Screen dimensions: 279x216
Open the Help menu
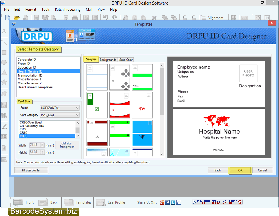pos(114,9)
